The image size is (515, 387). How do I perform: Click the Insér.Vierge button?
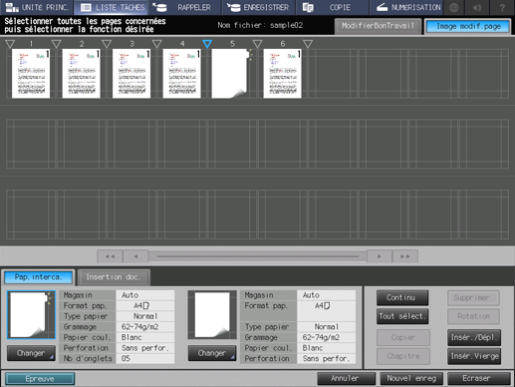pyautogui.click(x=474, y=356)
